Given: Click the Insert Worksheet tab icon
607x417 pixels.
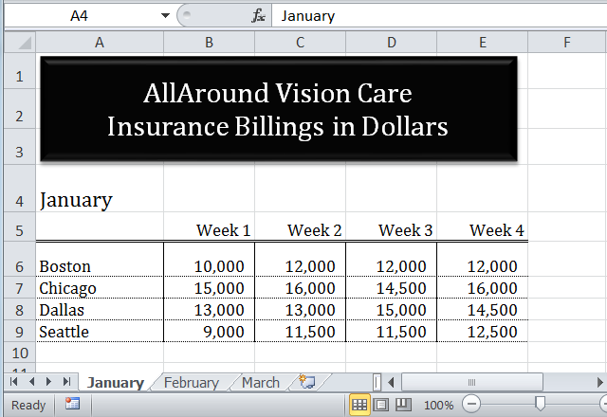Looking at the screenshot, I should 306,382.
